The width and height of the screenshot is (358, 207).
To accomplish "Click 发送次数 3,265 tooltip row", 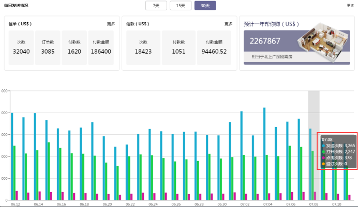I will (x=338, y=146).
